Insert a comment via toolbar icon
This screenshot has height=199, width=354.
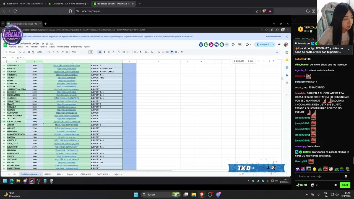click(163, 52)
